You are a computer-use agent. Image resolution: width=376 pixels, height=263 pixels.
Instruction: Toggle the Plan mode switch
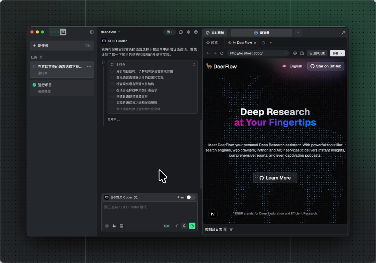coord(190,197)
